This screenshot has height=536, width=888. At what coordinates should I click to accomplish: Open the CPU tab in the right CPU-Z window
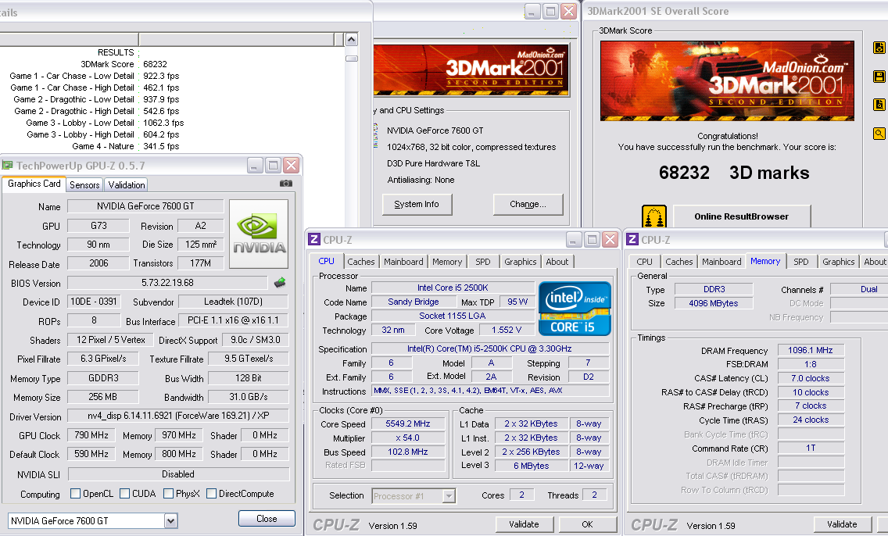click(644, 262)
